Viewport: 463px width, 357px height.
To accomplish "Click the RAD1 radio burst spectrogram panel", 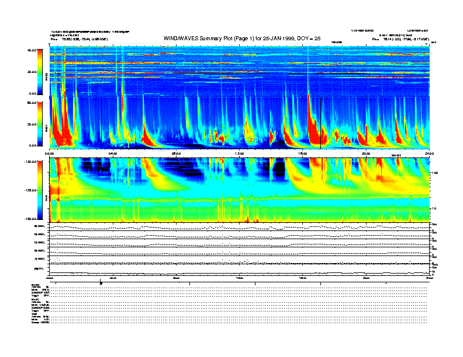I will [x=240, y=123].
